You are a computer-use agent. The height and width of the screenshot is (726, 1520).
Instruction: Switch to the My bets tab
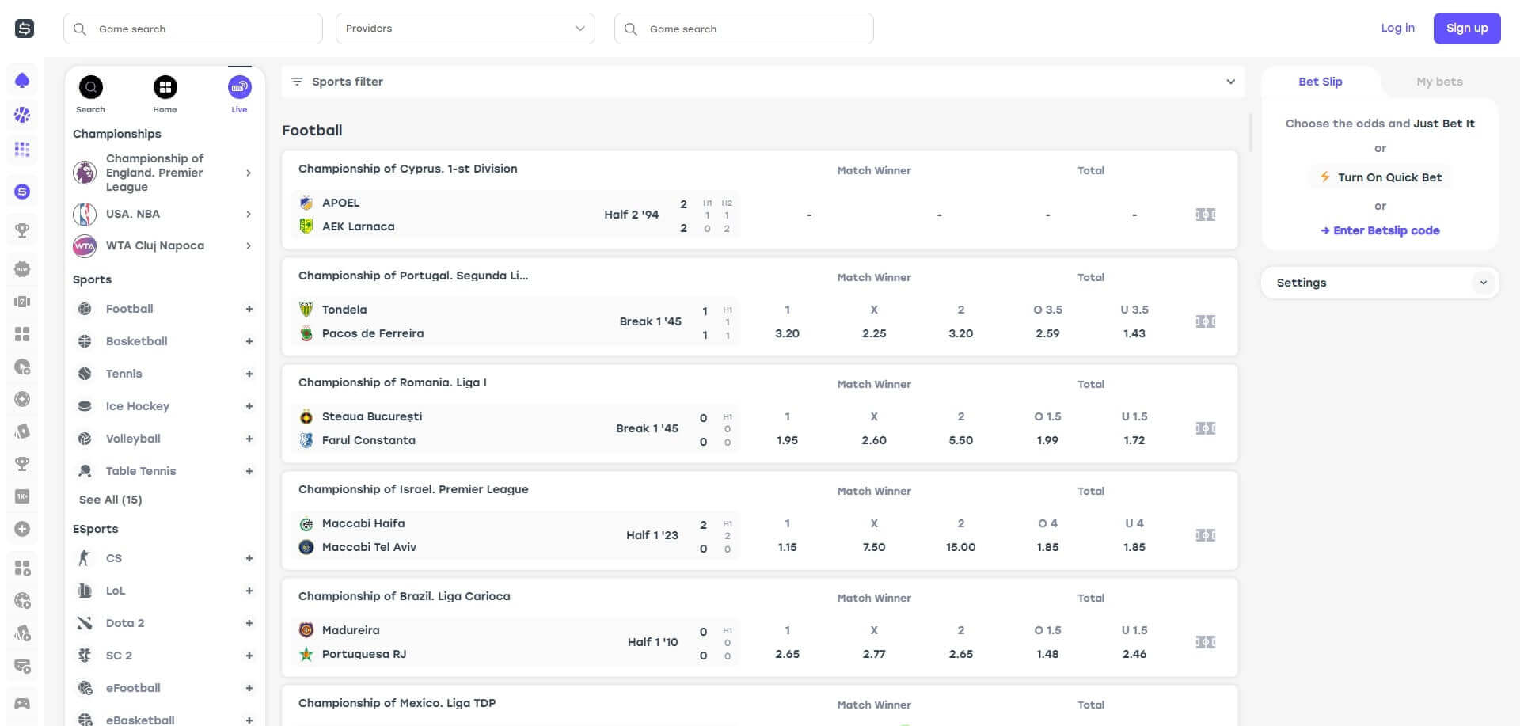(x=1438, y=81)
